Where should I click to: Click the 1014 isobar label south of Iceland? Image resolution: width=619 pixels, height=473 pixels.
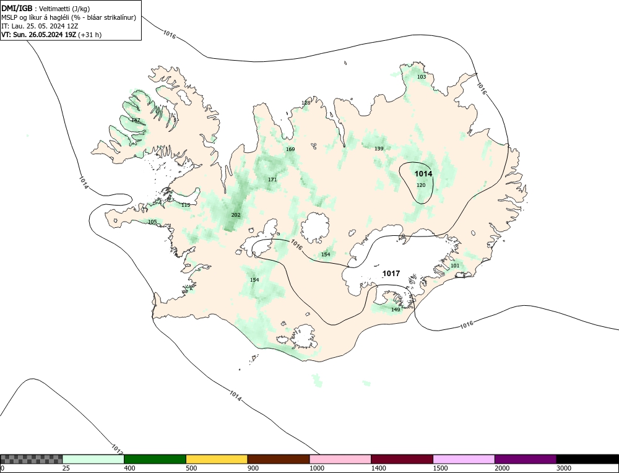(x=235, y=396)
